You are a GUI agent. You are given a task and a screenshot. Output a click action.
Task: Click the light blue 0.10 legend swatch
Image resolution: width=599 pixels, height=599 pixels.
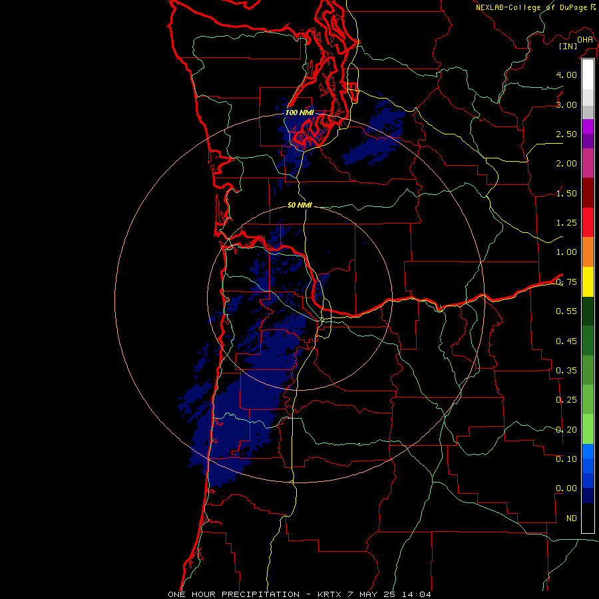click(588, 451)
